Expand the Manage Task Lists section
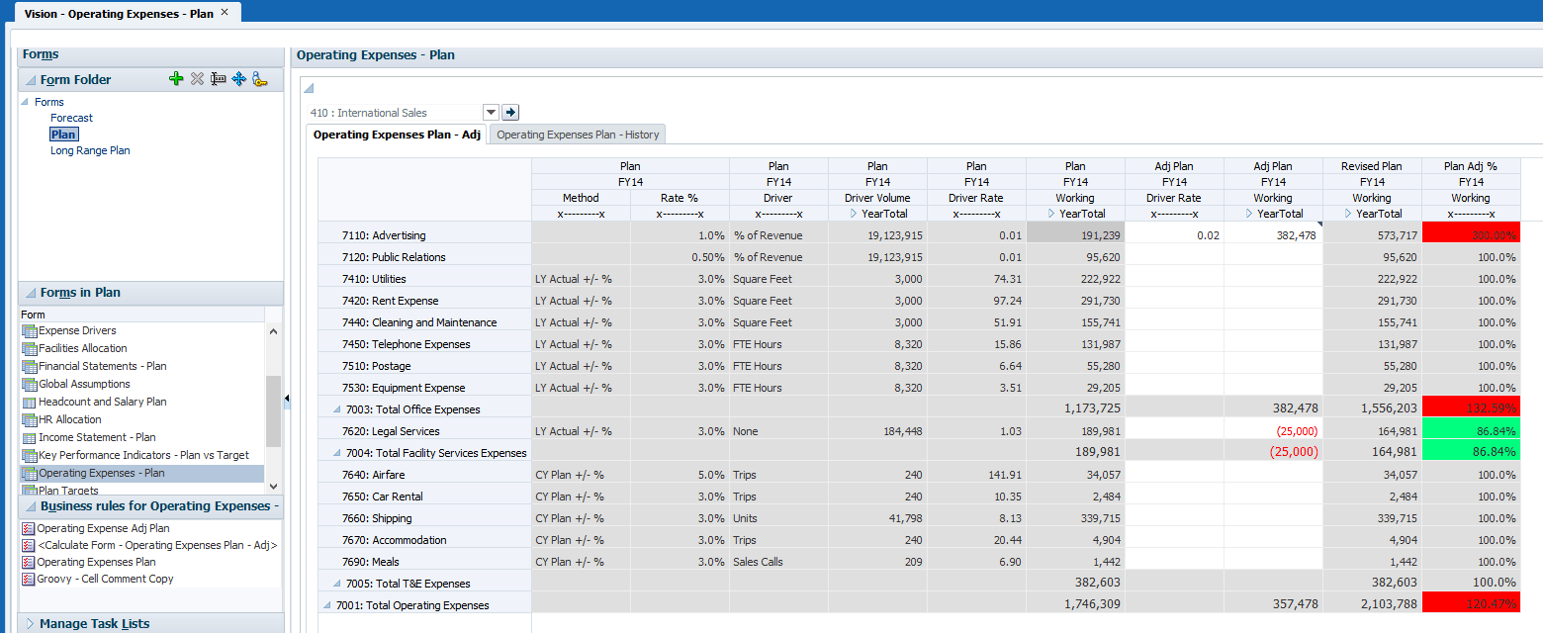Viewport: 1543px width, 633px height. coord(29,624)
